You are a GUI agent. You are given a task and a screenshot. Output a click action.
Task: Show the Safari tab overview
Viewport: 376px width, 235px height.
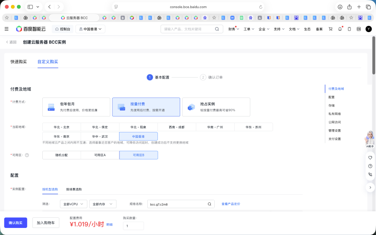368,7
